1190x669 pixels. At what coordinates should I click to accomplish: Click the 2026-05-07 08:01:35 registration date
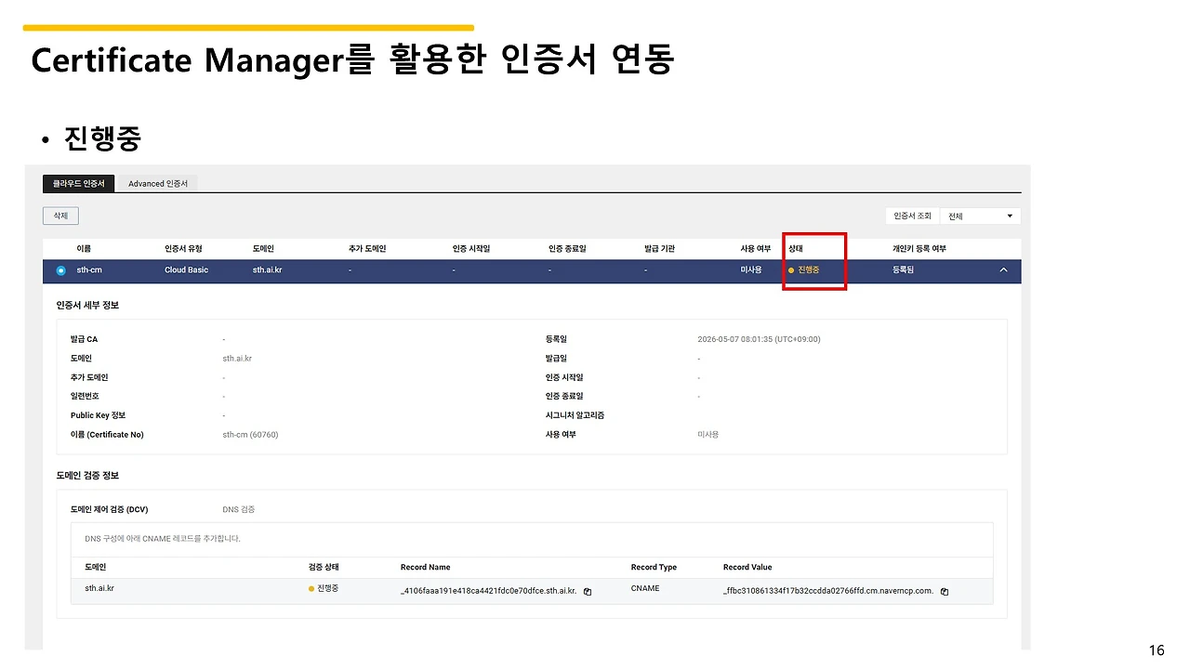pyautogui.click(x=759, y=340)
